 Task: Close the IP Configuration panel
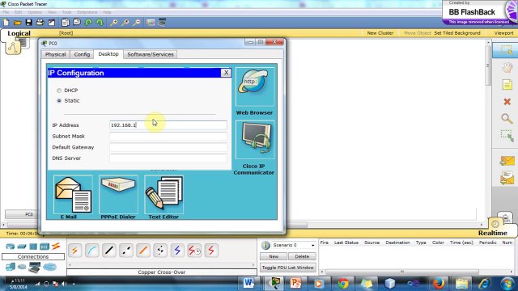pos(226,73)
